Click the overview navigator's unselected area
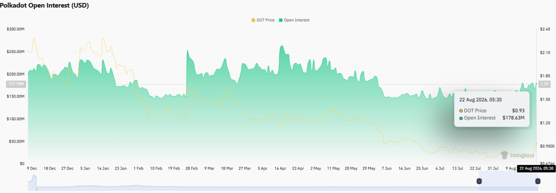Viewport: 556px width, 193px height. (253, 181)
